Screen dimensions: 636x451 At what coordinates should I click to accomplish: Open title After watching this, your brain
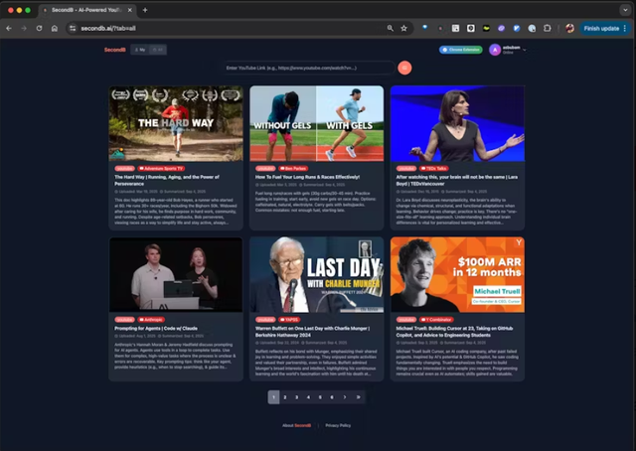(457, 180)
